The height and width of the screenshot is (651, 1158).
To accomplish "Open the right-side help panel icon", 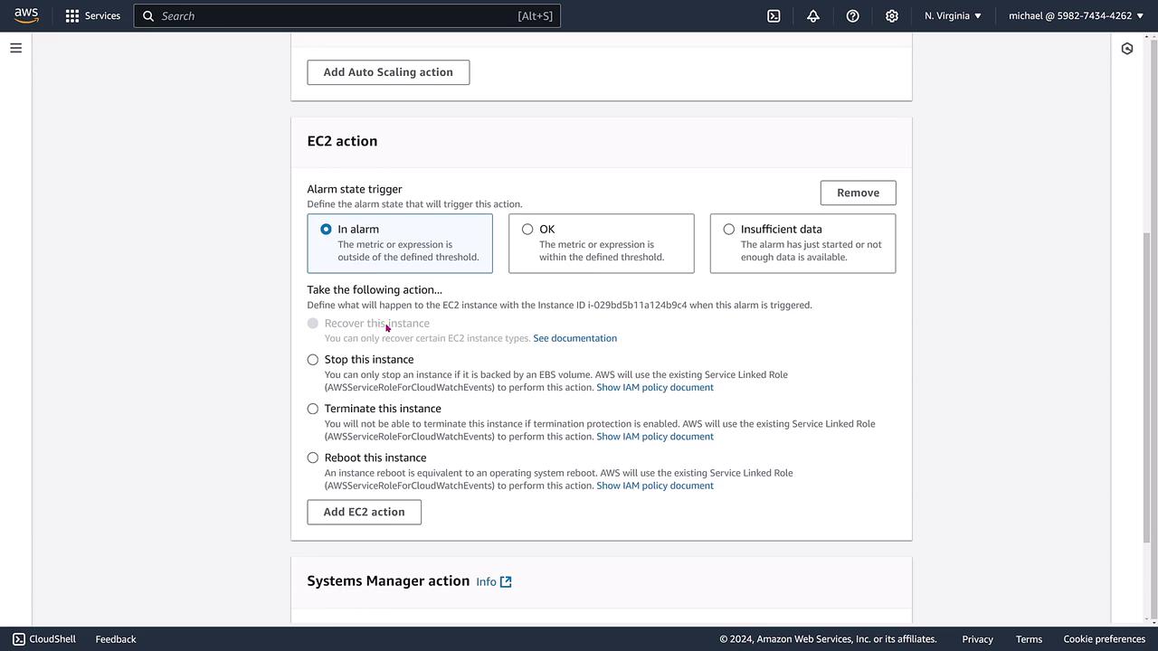I will (1127, 49).
